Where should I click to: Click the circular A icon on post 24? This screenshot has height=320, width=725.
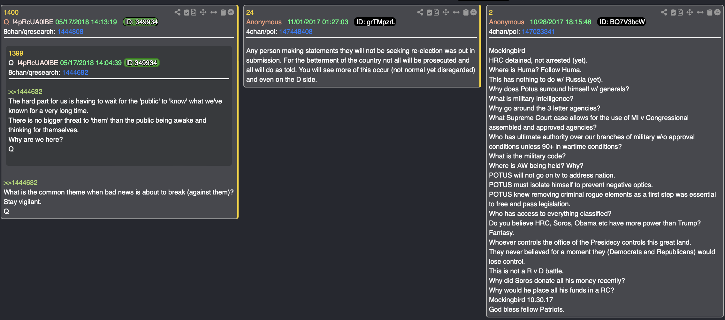[474, 12]
